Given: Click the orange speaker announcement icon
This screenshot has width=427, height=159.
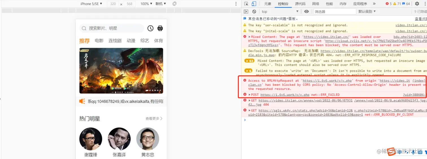Looking at the screenshot, I should coord(82,101).
